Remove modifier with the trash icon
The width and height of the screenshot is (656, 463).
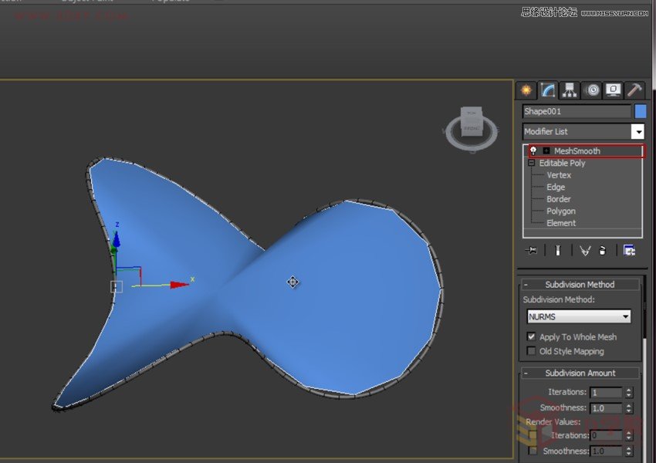click(x=603, y=251)
